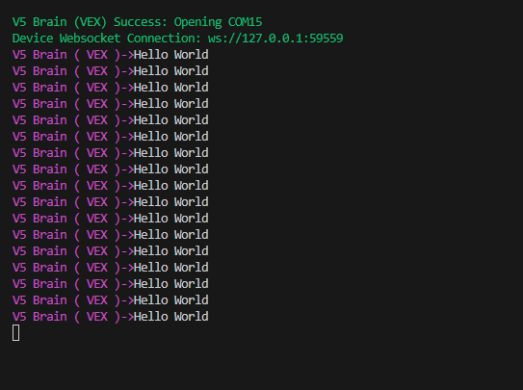The width and height of the screenshot is (523, 390).
Task: Click the last 'Hello World' output line
Action: [111, 316]
